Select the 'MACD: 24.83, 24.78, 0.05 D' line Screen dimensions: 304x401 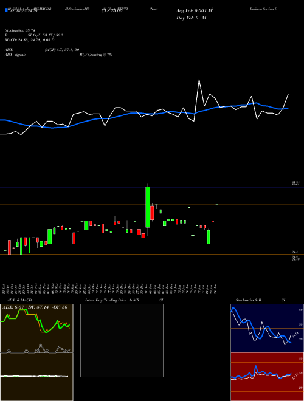pyautogui.click(x=29, y=40)
